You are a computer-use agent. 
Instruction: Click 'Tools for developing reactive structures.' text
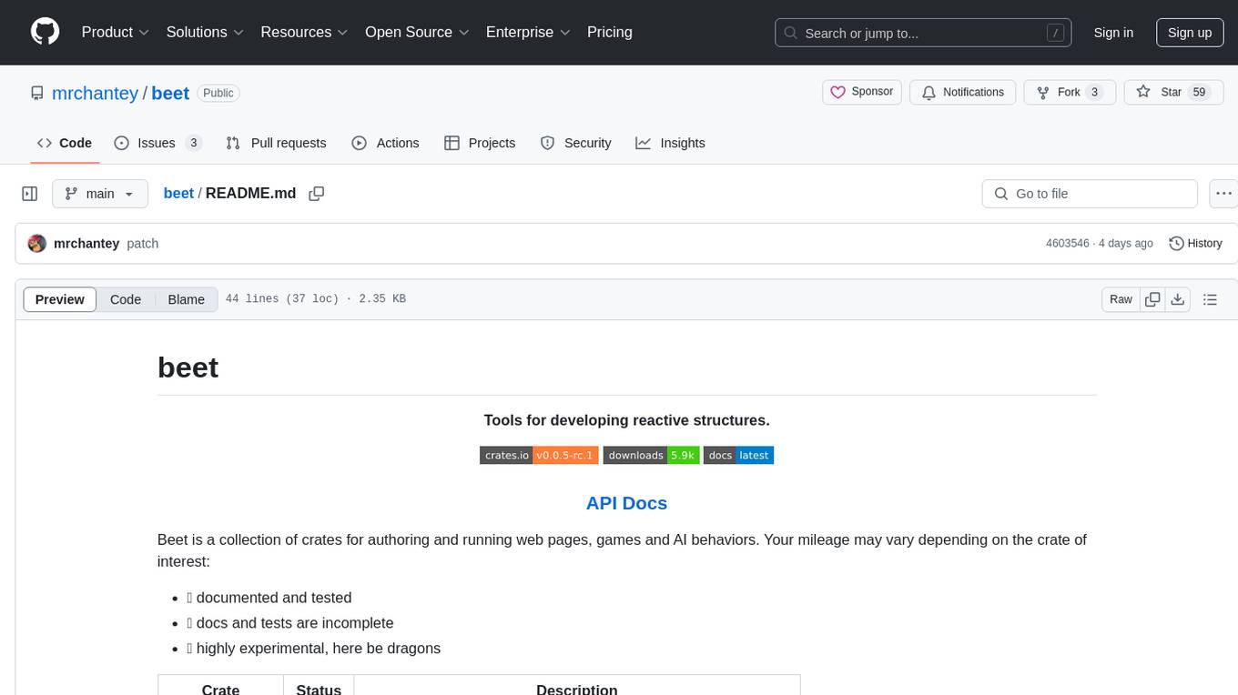pyautogui.click(x=626, y=420)
